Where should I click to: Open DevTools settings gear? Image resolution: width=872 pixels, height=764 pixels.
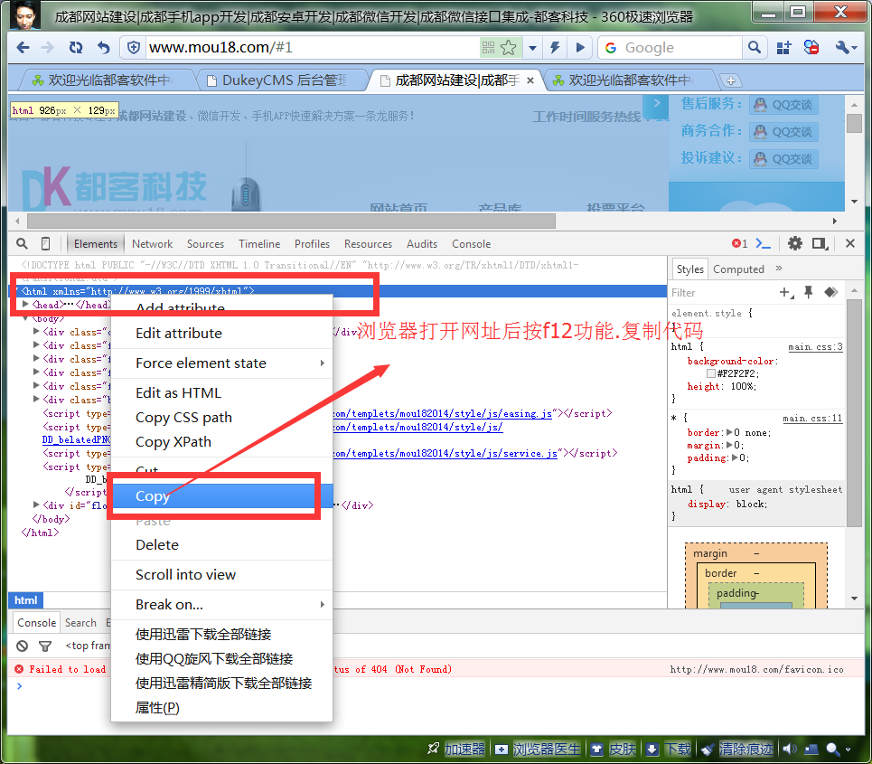point(795,244)
